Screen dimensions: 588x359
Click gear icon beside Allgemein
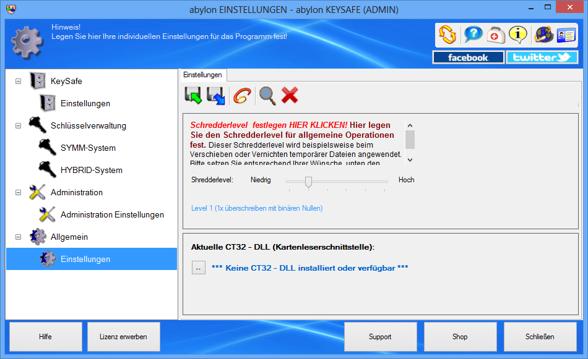(38, 237)
